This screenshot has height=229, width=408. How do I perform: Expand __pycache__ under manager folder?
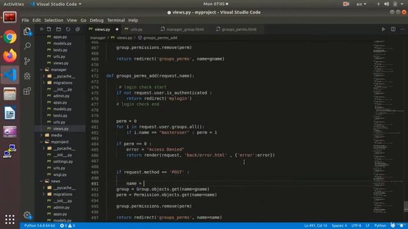point(64,76)
